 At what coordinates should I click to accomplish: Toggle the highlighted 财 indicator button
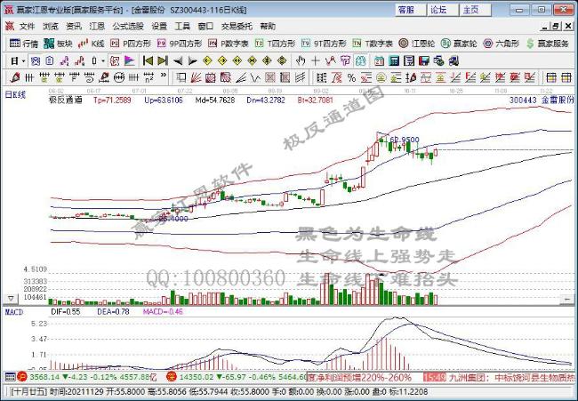pos(360,60)
